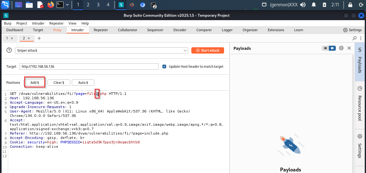Image resolution: width=366 pixels, height=173 pixels.
Task: Switch Payloads panel to list layout icon
Action: click(x=325, y=48)
